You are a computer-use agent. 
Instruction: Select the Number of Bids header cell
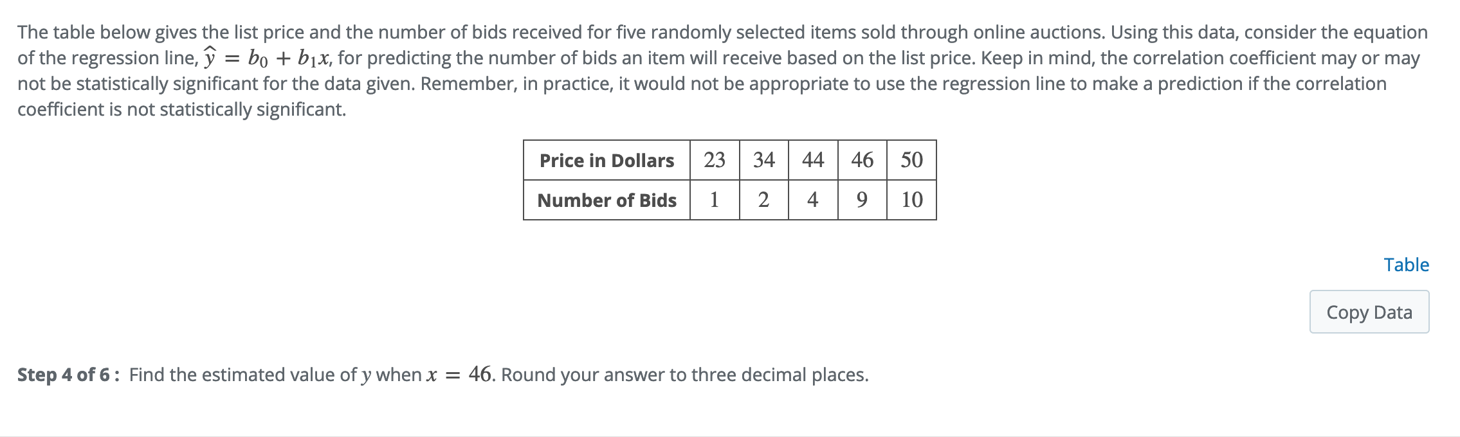click(x=607, y=201)
